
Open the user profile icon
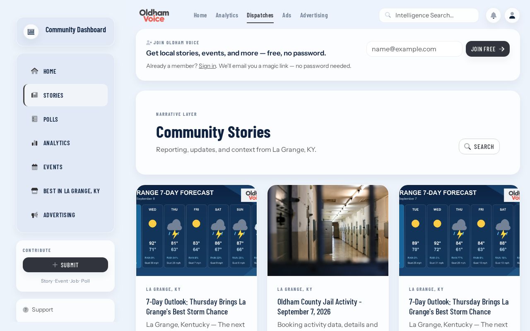512,15
